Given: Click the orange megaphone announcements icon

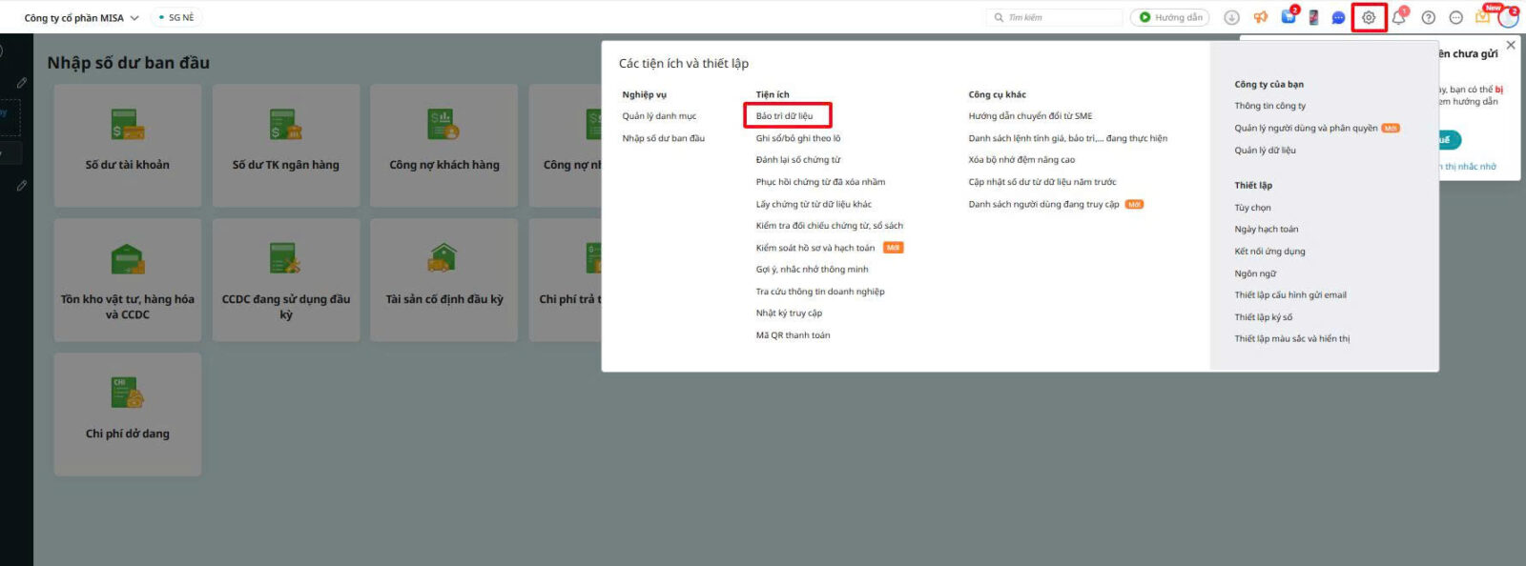Looking at the screenshot, I should coord(1261,17).
